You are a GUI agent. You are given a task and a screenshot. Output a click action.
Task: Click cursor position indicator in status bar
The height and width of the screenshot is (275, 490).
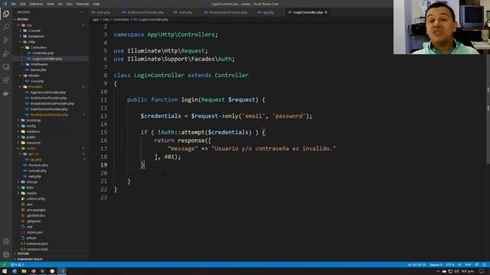click(x=416, y=265)
